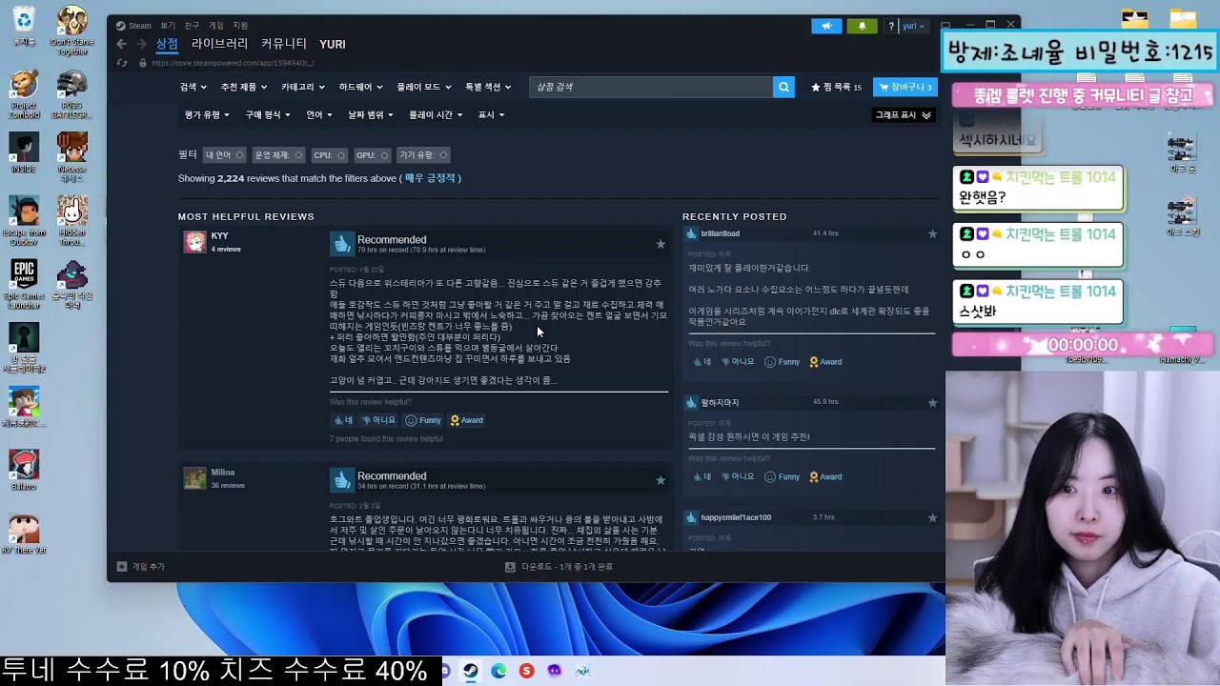Open Milina's profile avatar
This screenshot has height=686, width=1220.
tap(194, 478)
